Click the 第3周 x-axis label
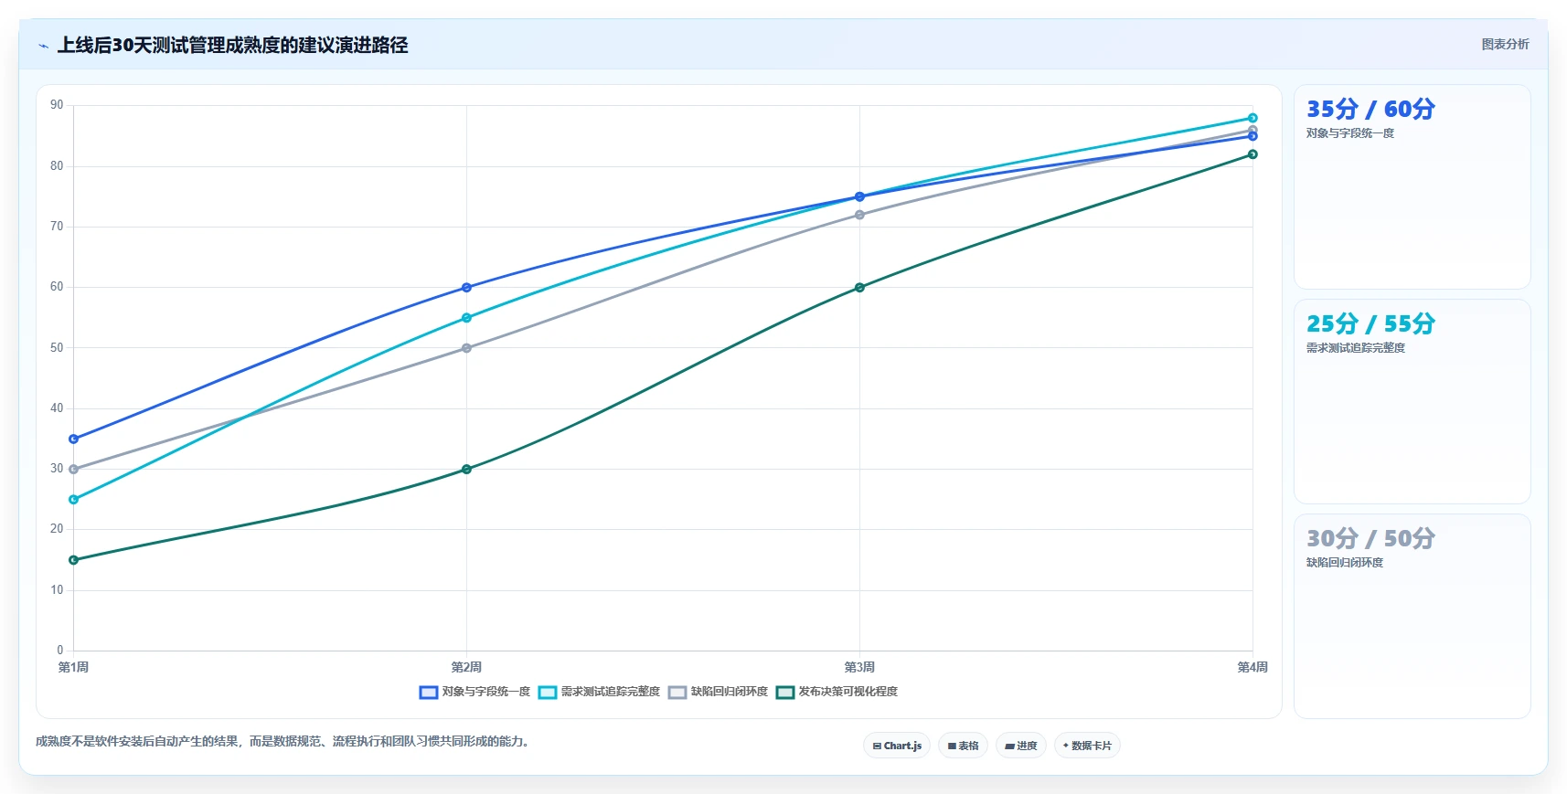 click(x=860, y=668)
